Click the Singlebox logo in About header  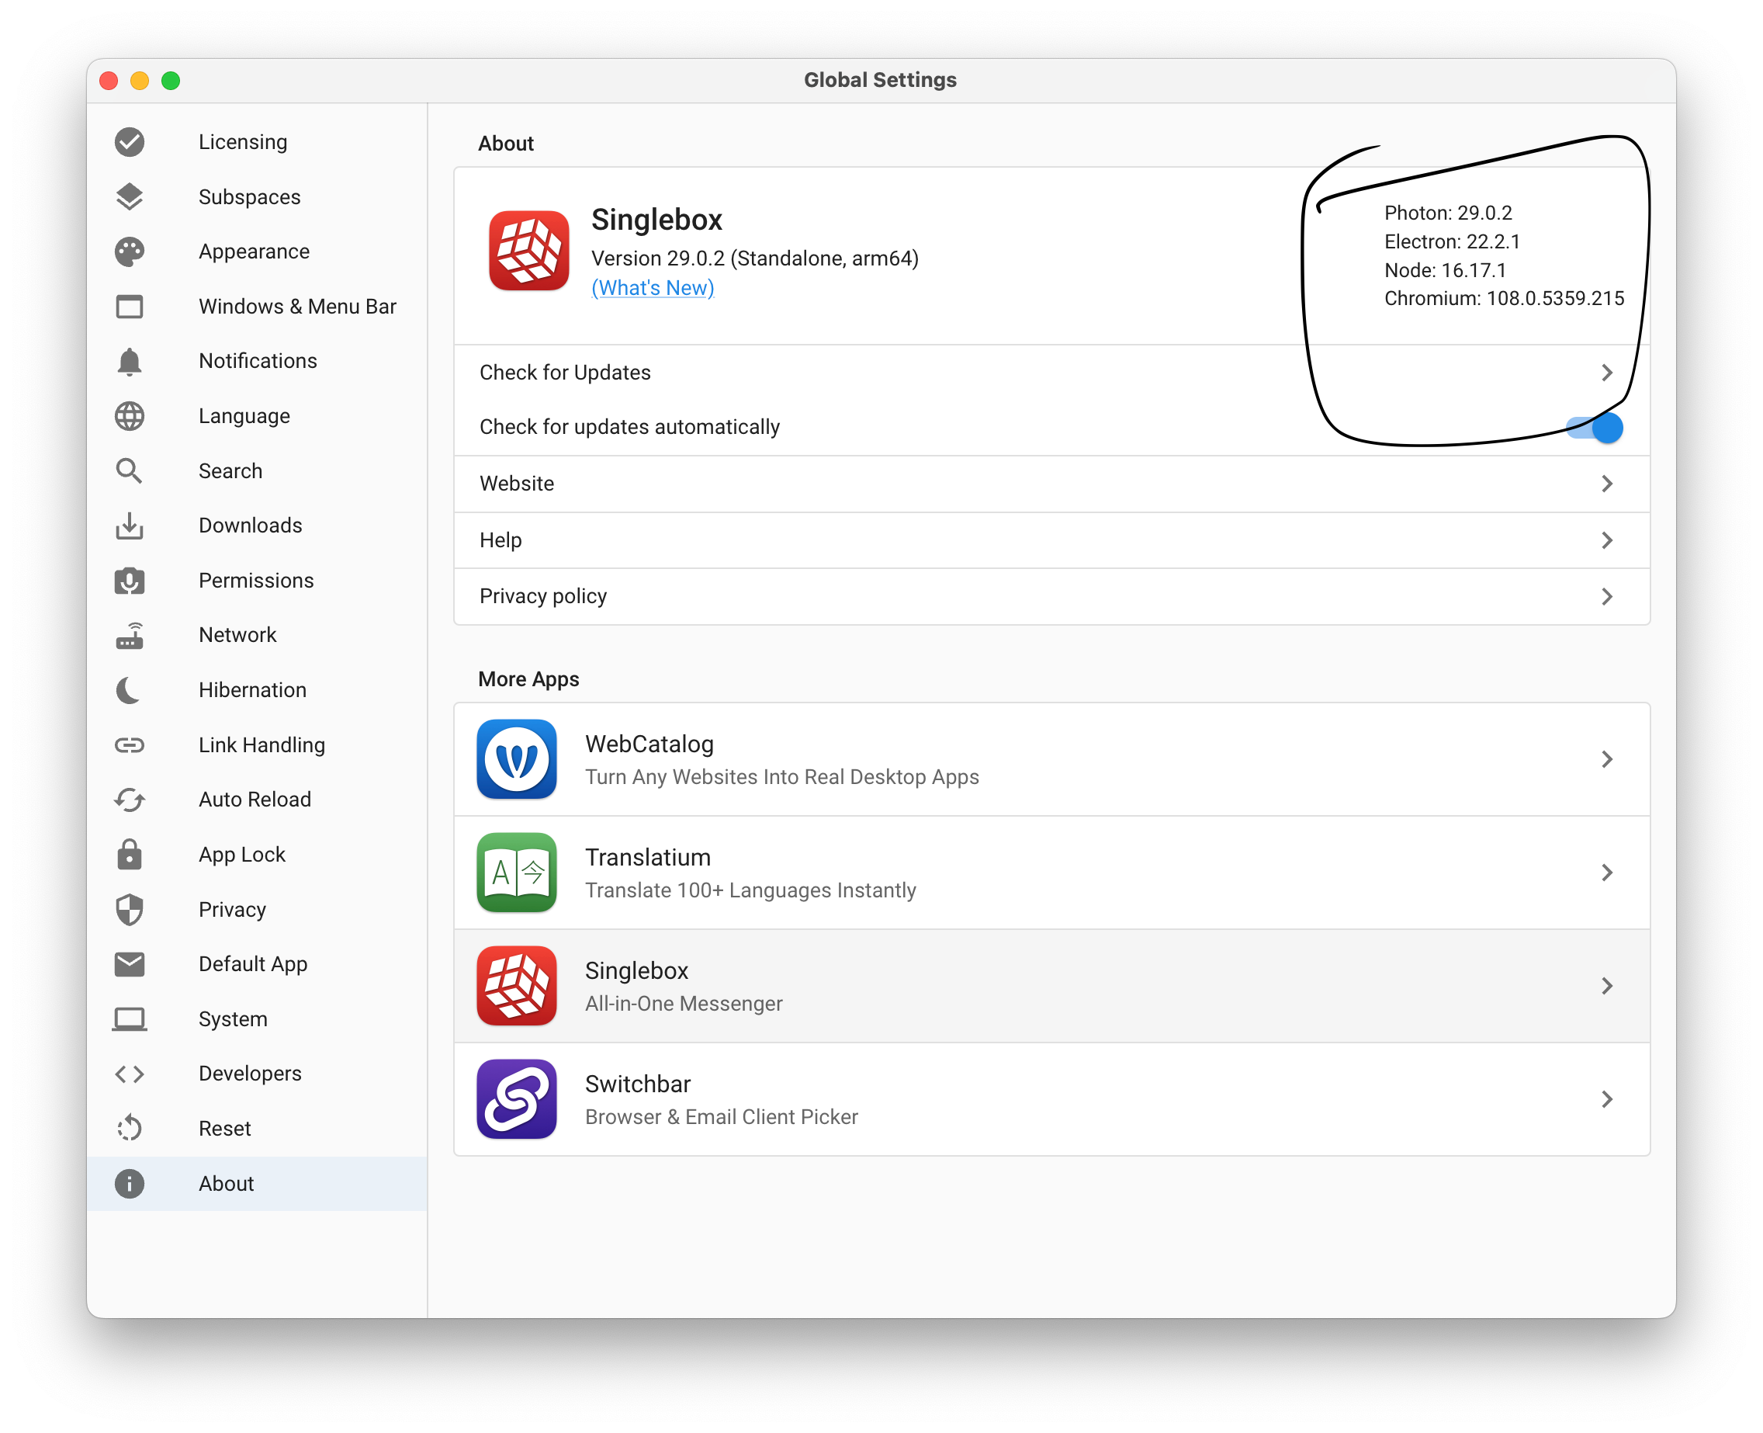coord(528,250)
